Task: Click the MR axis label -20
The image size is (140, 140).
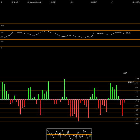Action: pyautogui.click(x=137, y=106)
